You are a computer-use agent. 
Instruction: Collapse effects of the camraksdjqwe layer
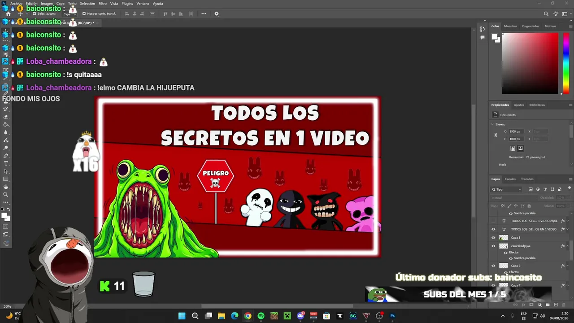tap(568, 246)
